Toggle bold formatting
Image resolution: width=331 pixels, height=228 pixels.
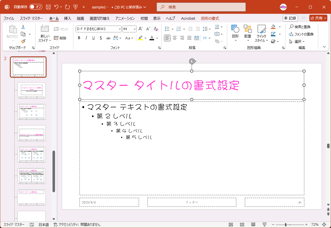pyautogui.click(x=79, y=38)
